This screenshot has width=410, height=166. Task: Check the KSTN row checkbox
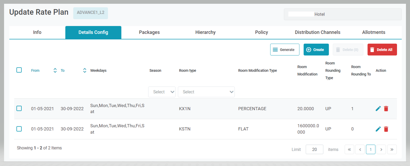click(x=19, y=129)
